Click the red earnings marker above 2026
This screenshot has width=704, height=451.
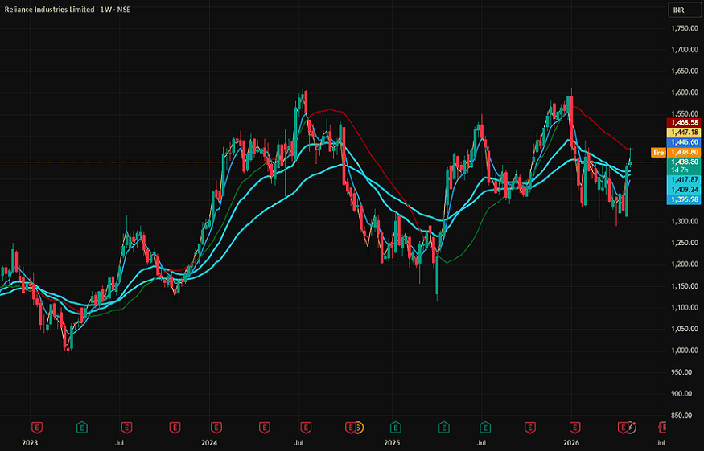[x=574, y=427]
